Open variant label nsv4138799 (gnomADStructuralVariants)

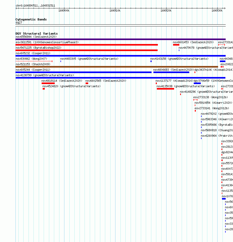coord(45,75)
